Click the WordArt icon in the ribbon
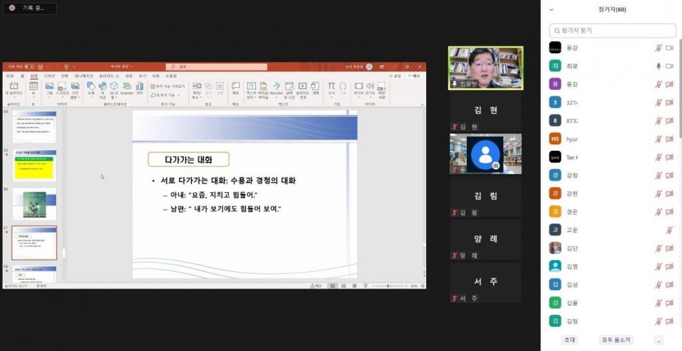Image resolution: width=682 pixels, height=351 pixels. (x=276, y=87)
